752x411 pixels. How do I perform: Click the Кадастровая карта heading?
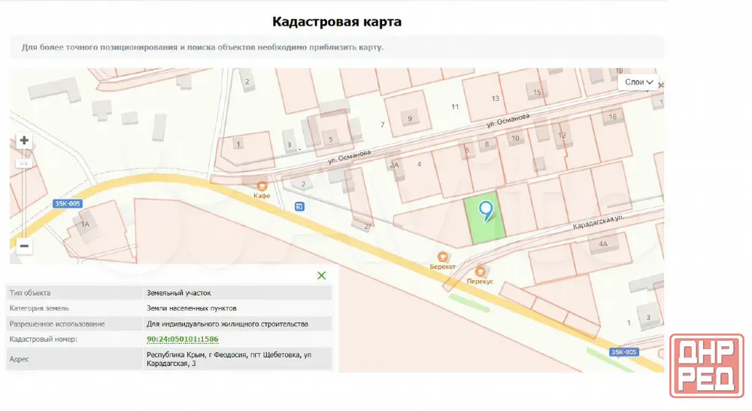pyautogui.click(x=337, y=22)
